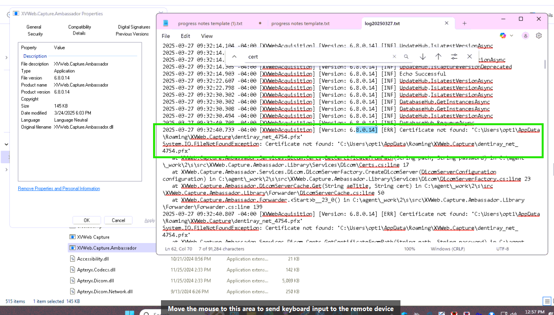Select the 'Original filename' property row
Viewport: 554px width, 315px height.
[80, 127]
